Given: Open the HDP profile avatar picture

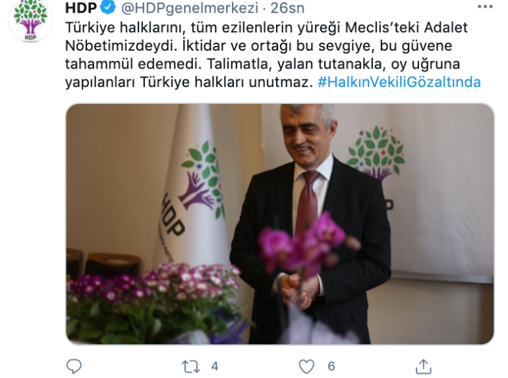Looking at the screenshot, I should [30, 20].
